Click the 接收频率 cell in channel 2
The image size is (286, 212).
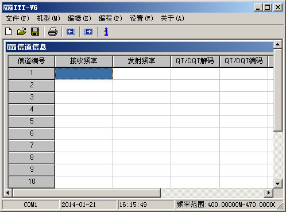(84, 86)
